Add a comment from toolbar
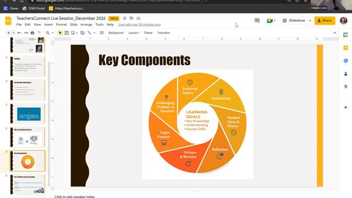The height and width of the screenshot is (198, 352). tap(102, 33)
